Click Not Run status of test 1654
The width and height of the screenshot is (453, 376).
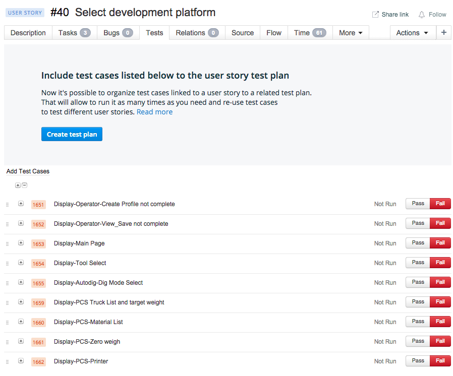tap(385, 263)
